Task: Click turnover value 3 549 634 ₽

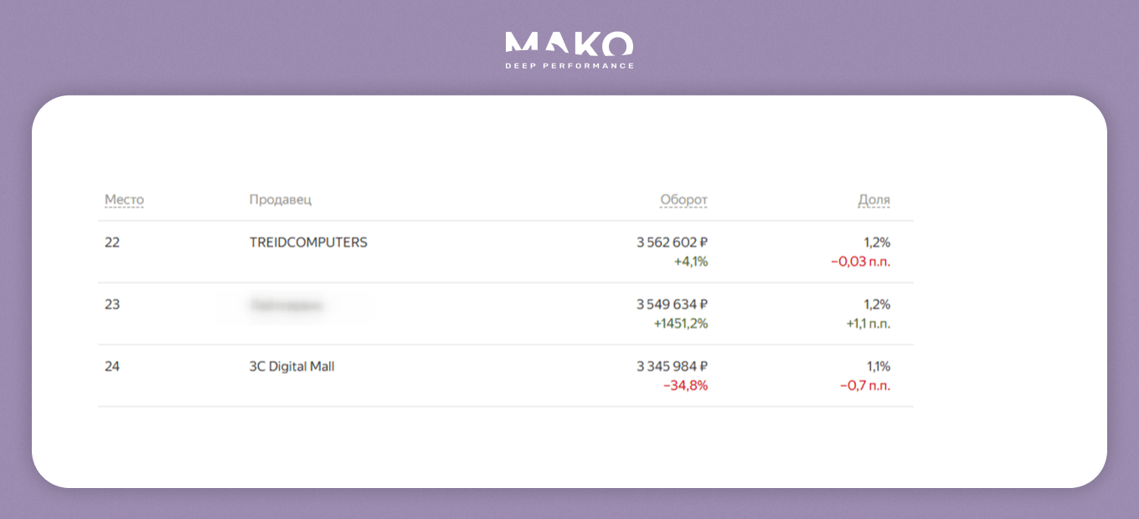Action: [672, 305]
